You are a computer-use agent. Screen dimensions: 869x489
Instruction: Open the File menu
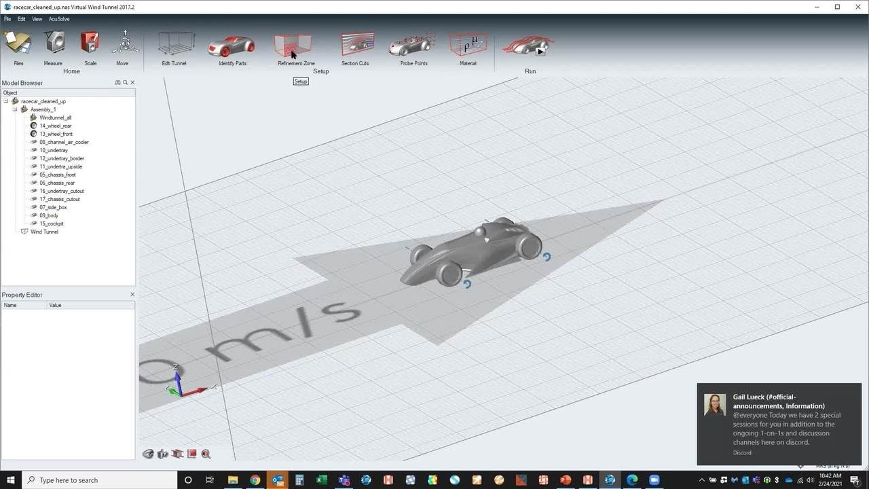tap(7, 19)
